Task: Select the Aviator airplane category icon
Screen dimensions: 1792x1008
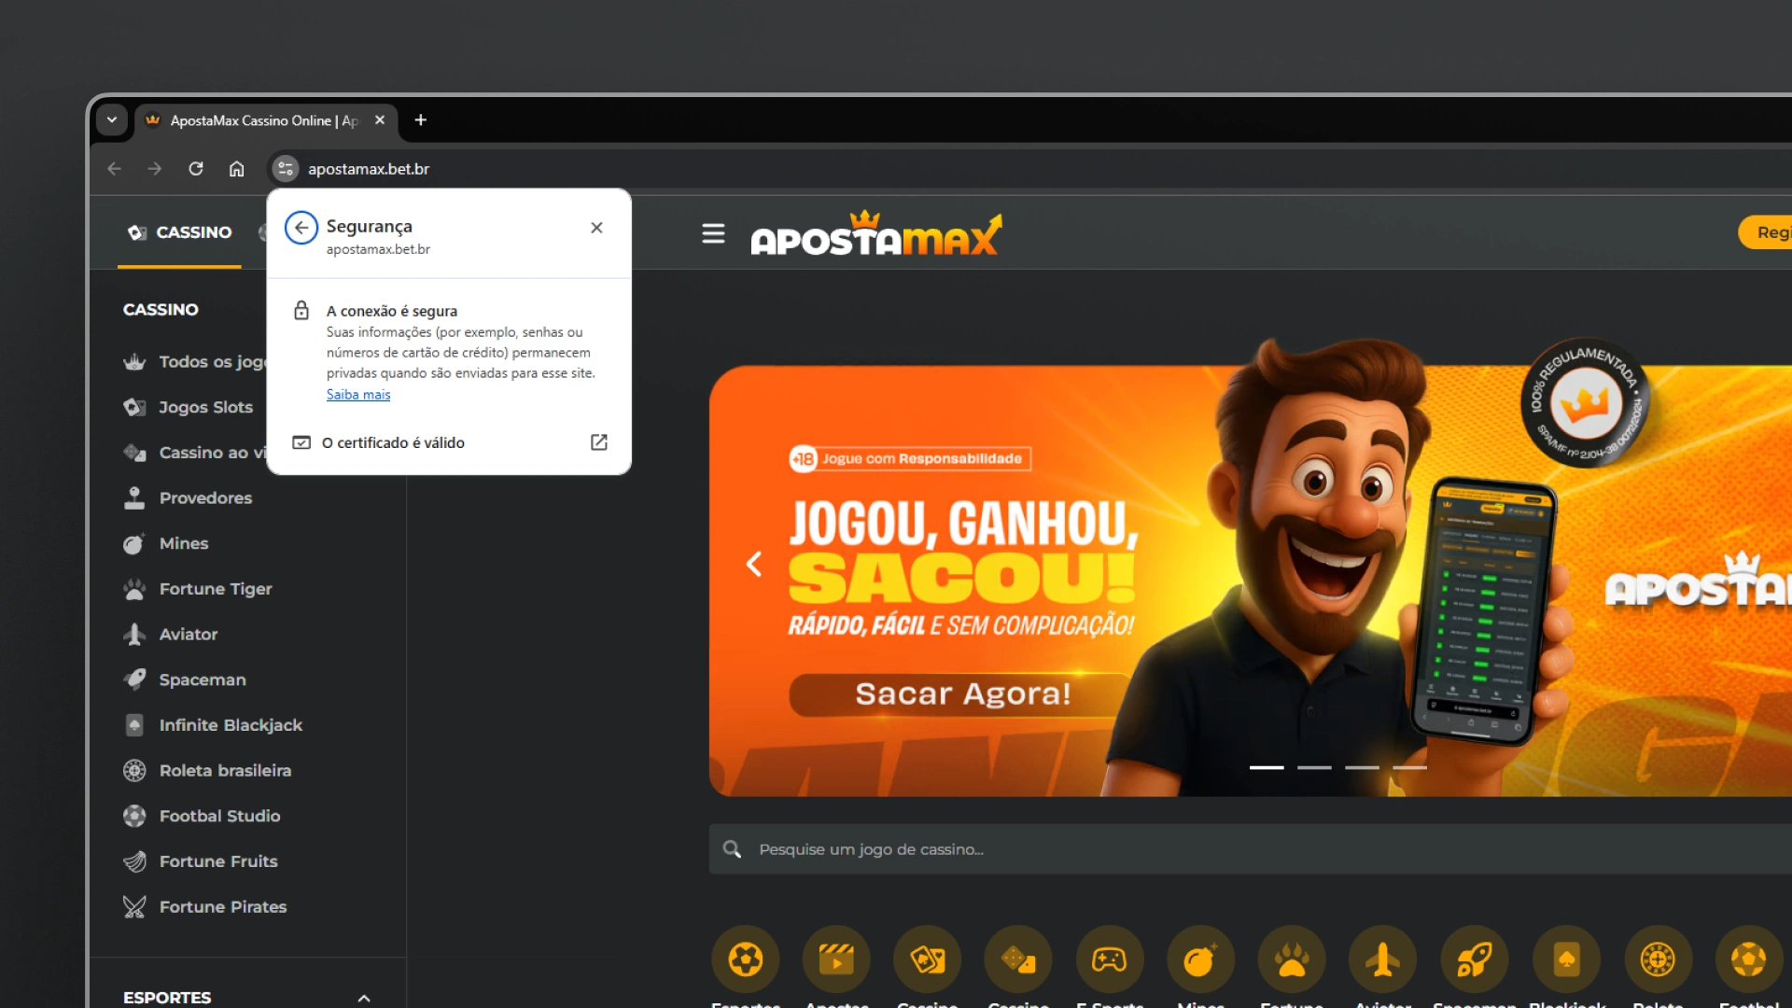Action: pyautogui.click(x=1382, y=959)
